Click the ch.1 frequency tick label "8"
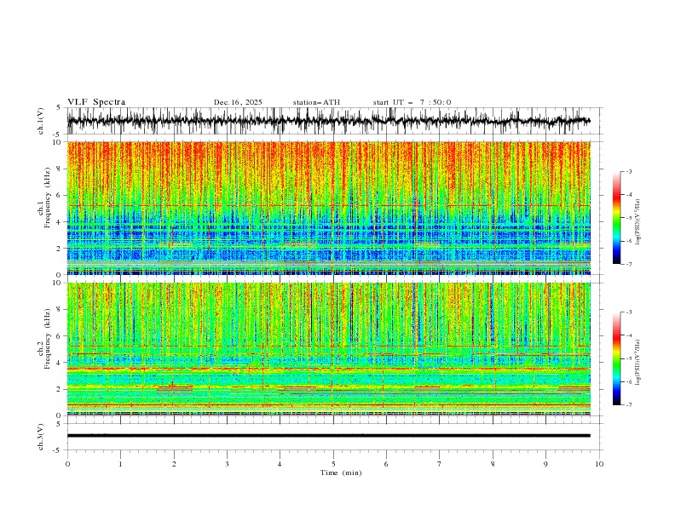The image size is (675, 521). tap(60, 169)
